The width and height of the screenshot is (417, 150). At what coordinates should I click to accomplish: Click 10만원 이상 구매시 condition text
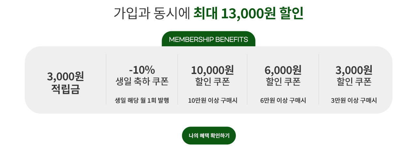point(212,100)
